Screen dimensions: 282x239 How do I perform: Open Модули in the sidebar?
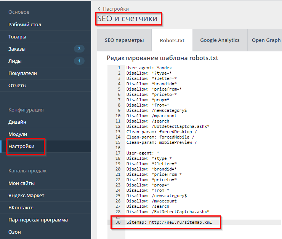point(18,134)
